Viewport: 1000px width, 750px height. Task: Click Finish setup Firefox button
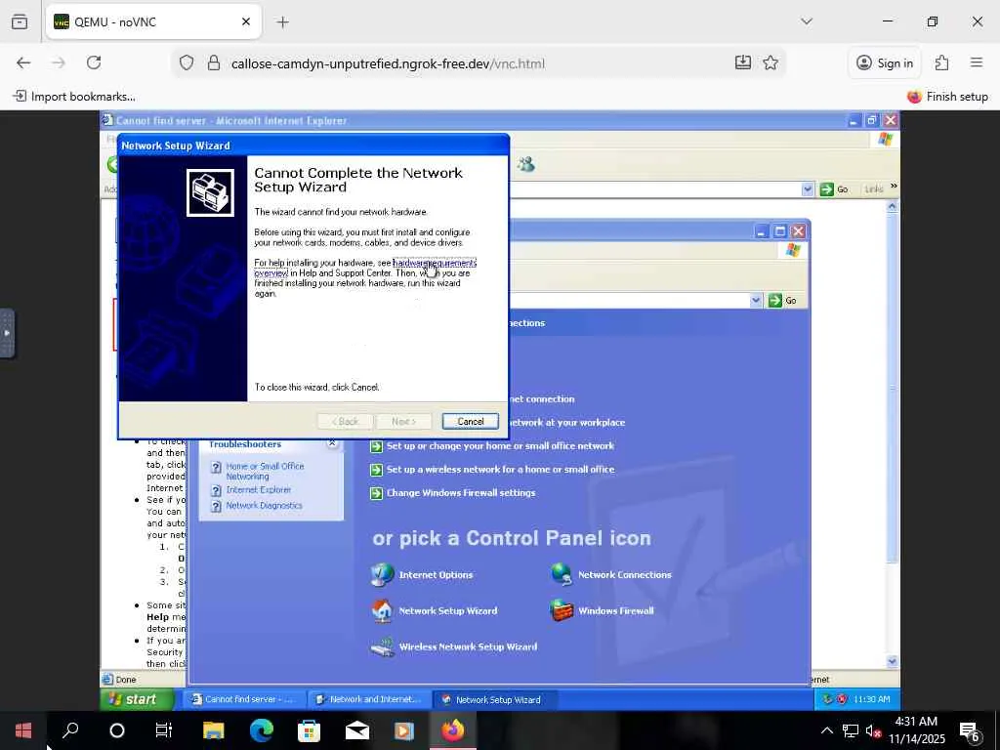pos(947,97)
